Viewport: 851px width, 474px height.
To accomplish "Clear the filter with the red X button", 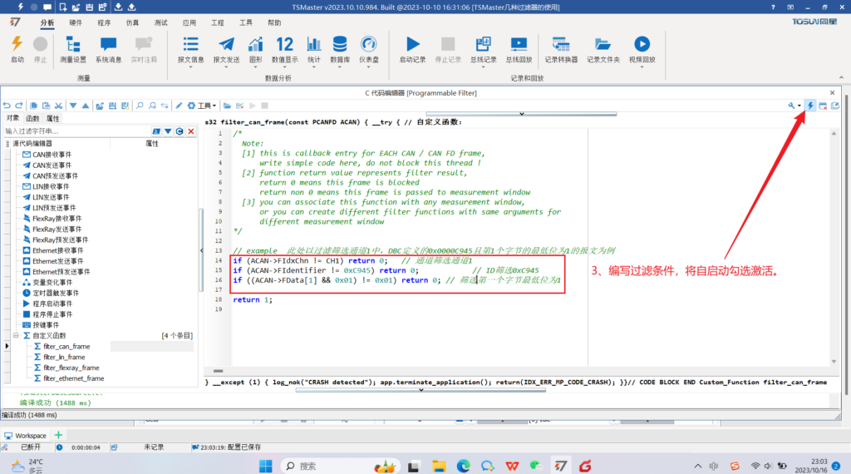I will [x=191, y=131].
